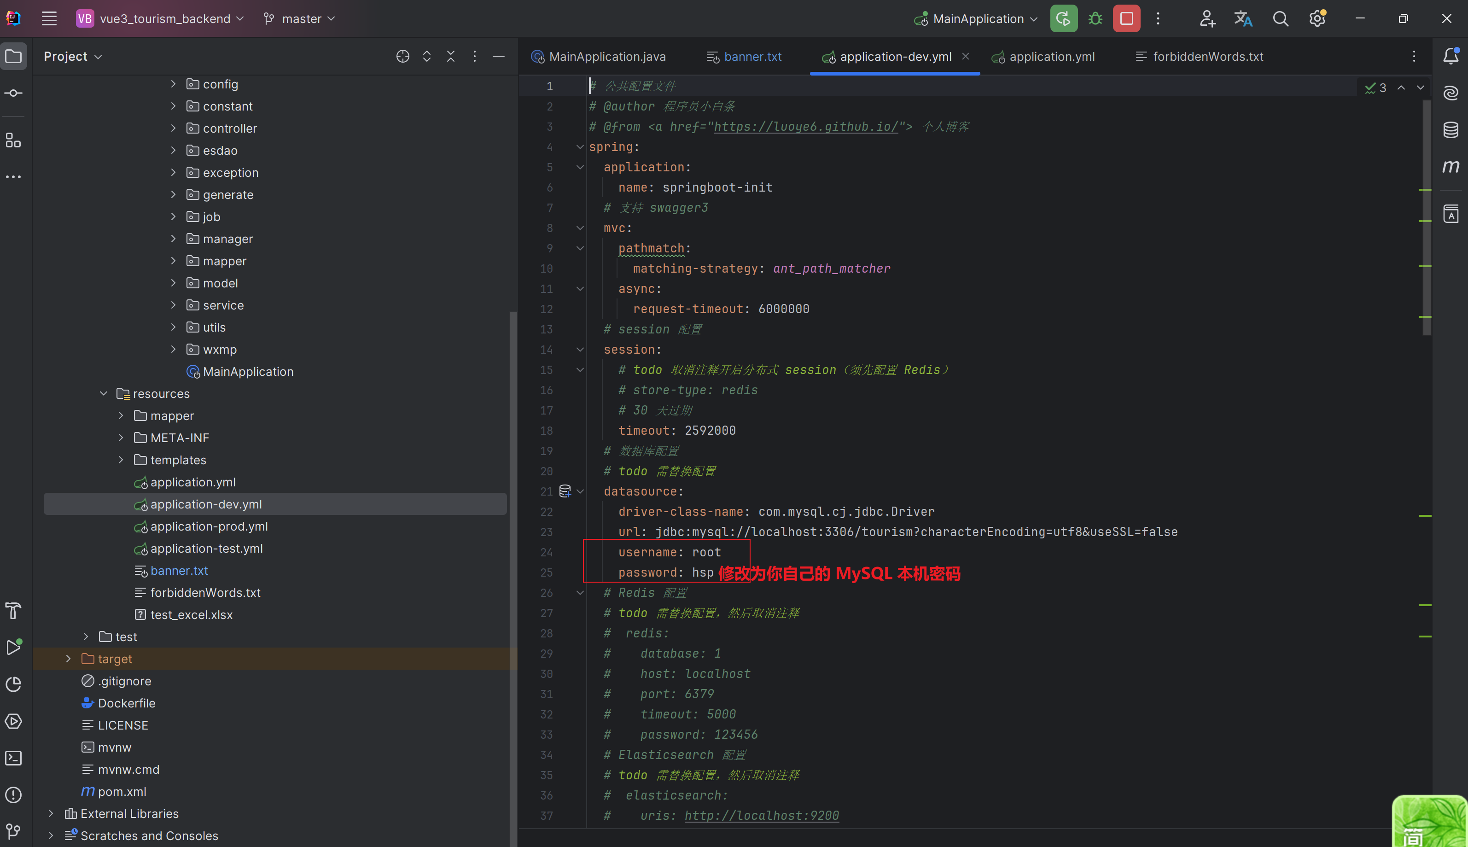Switch to the application.yml tab
1468x847 pixels.
1051,57
